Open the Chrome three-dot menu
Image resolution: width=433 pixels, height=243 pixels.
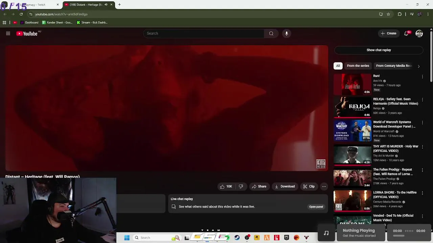[x=428, y=14]
